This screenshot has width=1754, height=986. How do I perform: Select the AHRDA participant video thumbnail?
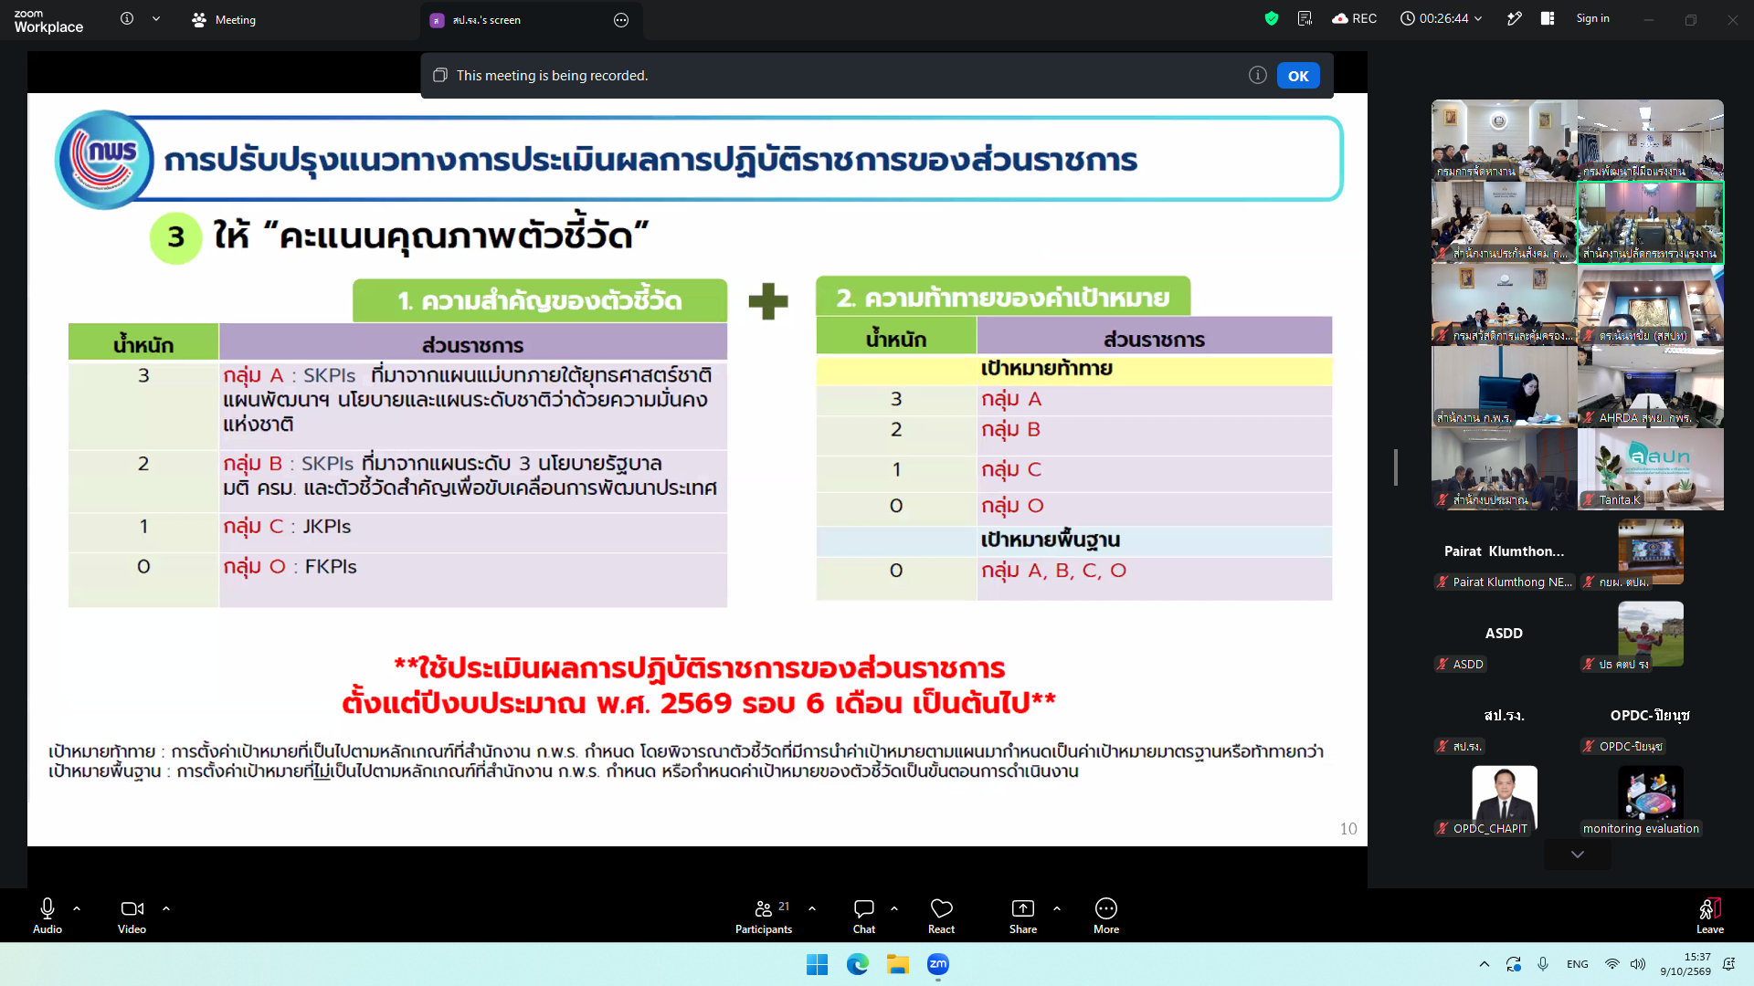point(1651,386)
